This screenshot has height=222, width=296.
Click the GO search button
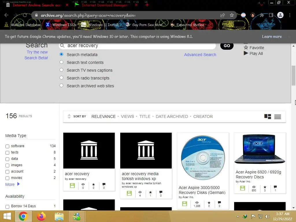click(x=227, y=46)
